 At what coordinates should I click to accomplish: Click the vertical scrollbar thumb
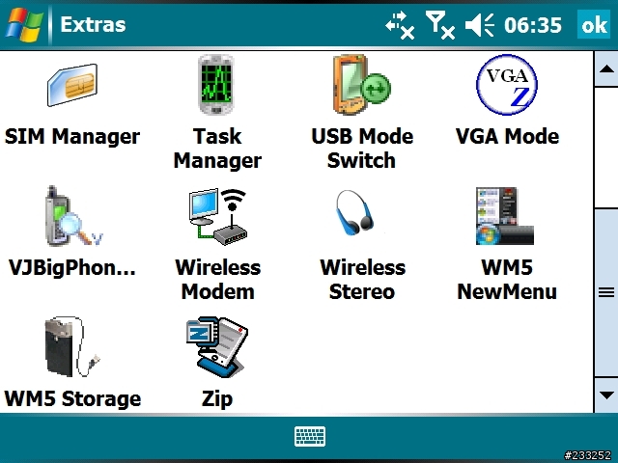pos(606,292)
